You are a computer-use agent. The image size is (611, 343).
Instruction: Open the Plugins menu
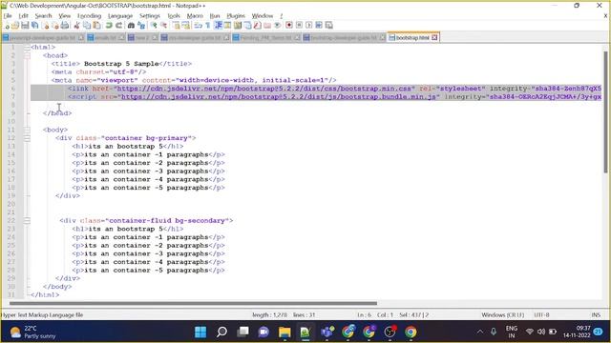[236, 16]
